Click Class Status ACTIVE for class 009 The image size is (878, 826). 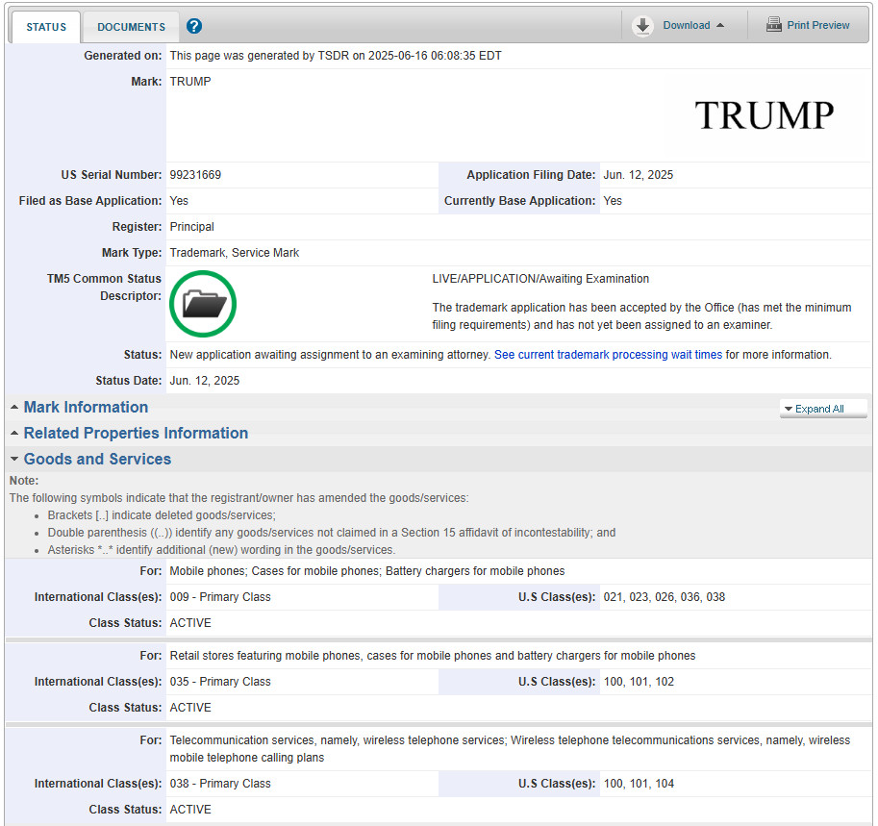(x=190, y=623)
